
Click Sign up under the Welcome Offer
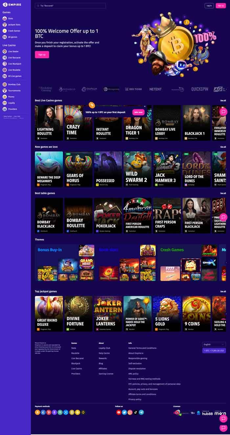tap(42, 54)
